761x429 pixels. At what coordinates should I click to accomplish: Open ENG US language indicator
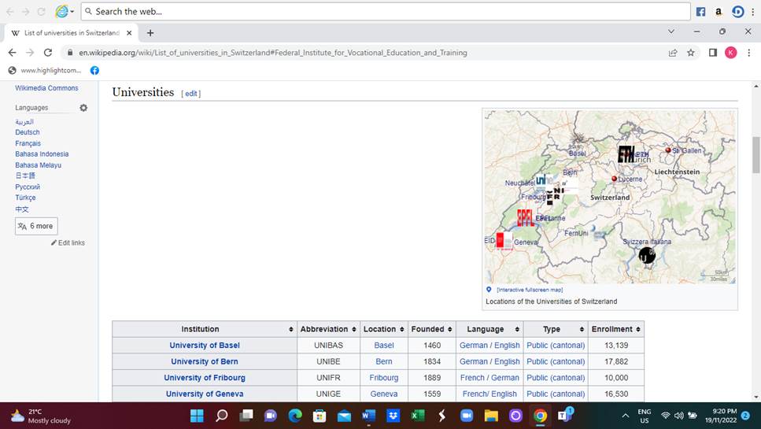point(644,416)
